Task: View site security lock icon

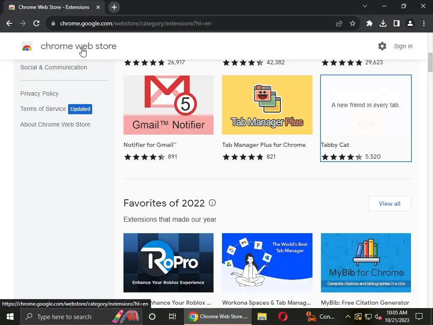Action: pyautogui.click(x=53, y=24)
